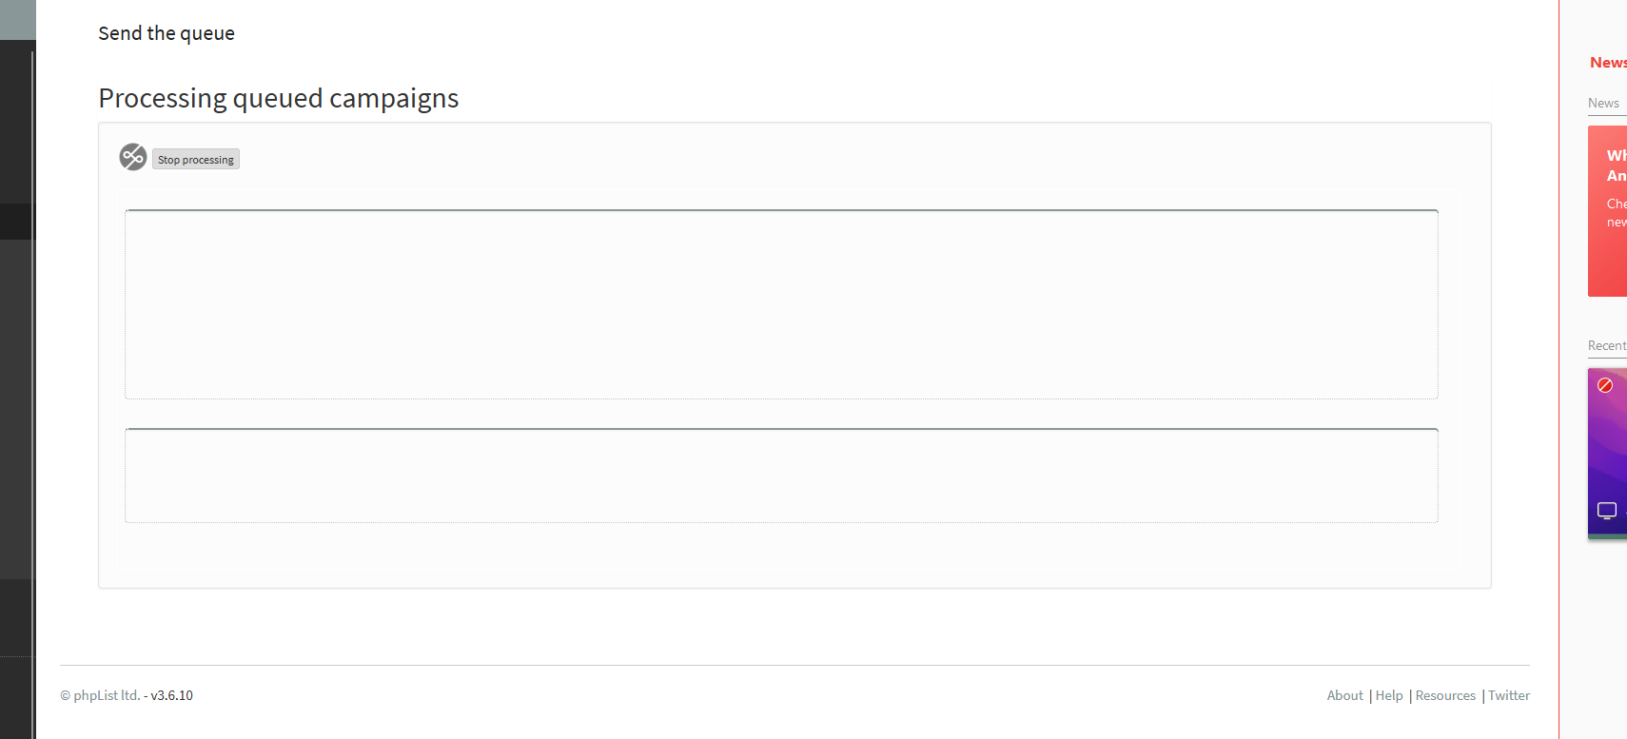Image resolution: width=1627 pixels, height=739 pixels.
Task: Click the Processing queued campaigns heading
Action: pyautogui.click(x=279, y=98)
